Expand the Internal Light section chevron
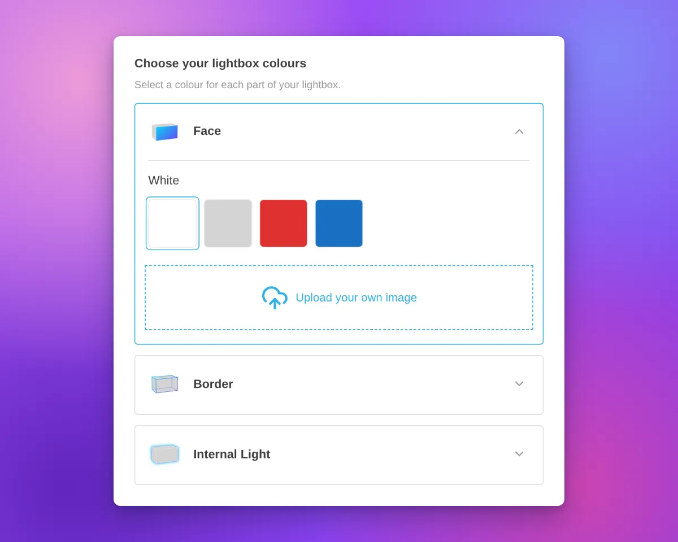The height and width of the screenshot is (542, 678). (519, 454)
